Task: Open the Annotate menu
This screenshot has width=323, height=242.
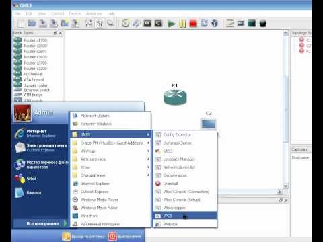Action: click(94, 13)
